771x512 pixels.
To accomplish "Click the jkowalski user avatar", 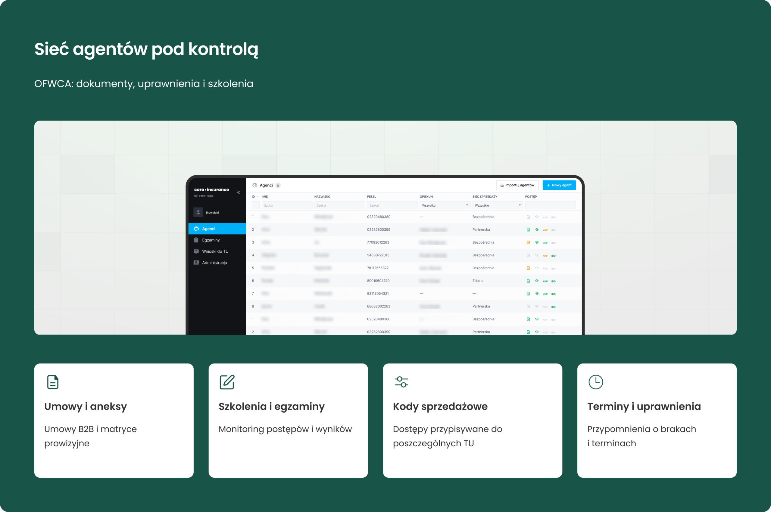I will 198,212.
